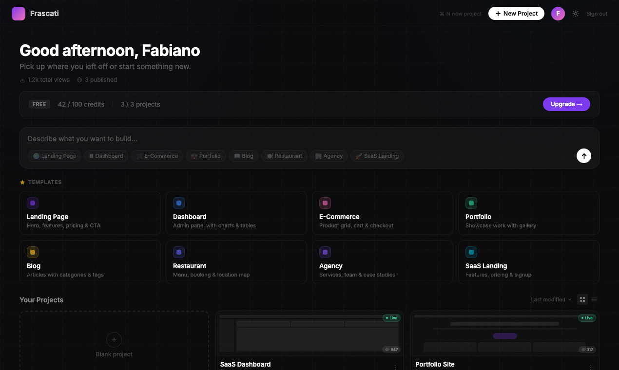Click the Frascati logo icon
Screen dimensions: 619x370
[x=19, y=14]
